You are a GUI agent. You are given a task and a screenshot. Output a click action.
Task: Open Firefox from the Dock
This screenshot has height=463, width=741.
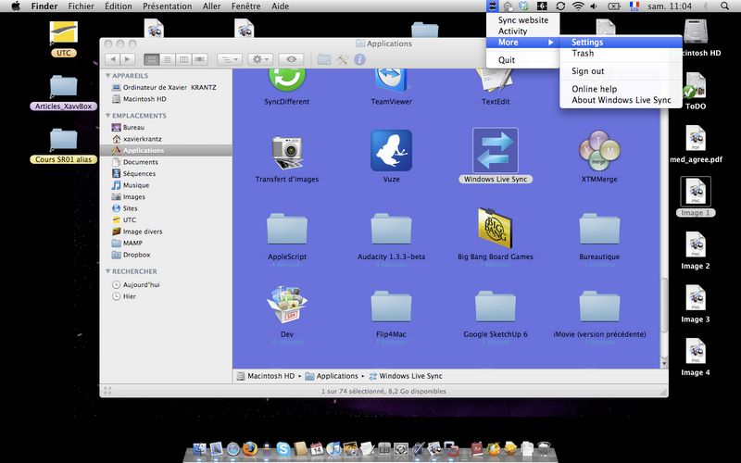[x=250, y=448]
